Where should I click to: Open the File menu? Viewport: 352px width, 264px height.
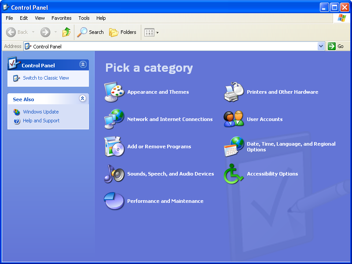tap(9, 18)
